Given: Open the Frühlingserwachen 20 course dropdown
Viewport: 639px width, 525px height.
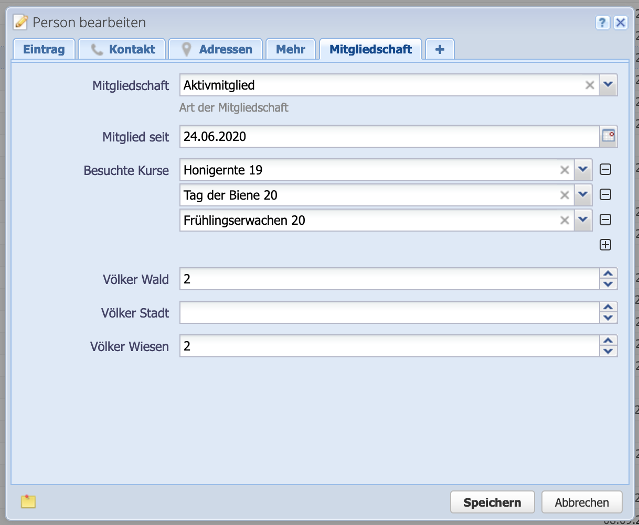Looking at the screenshot, I should pos(583,220).
